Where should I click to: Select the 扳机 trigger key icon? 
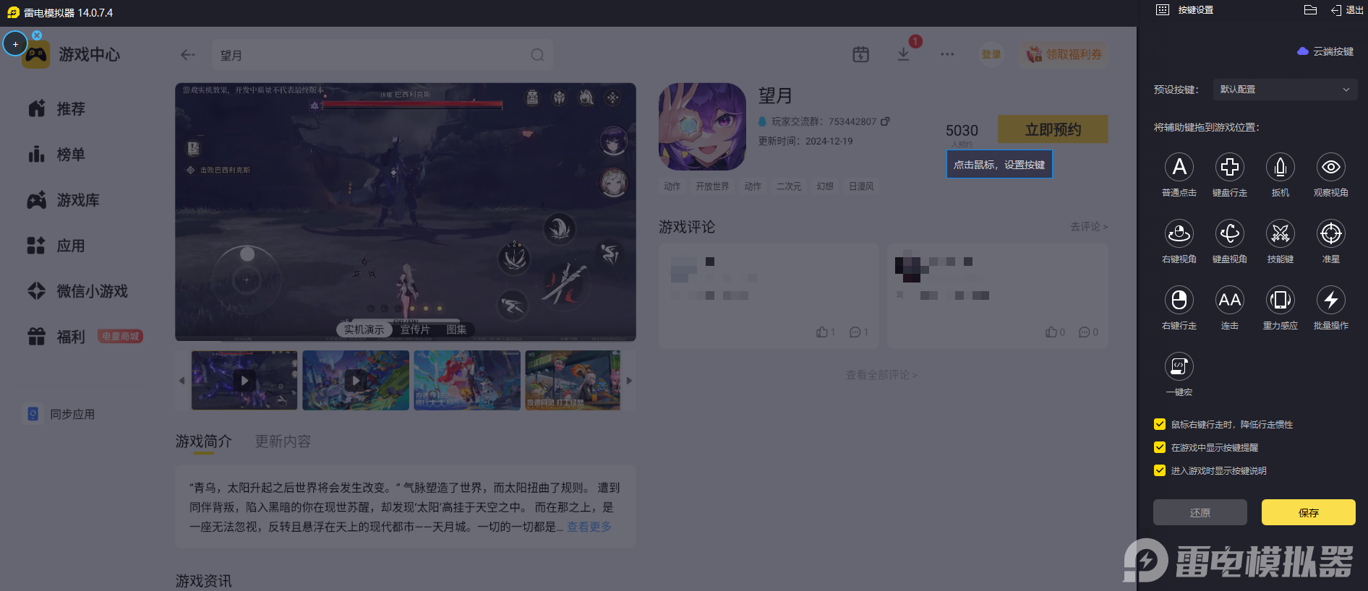click(x=1281, y=167)
